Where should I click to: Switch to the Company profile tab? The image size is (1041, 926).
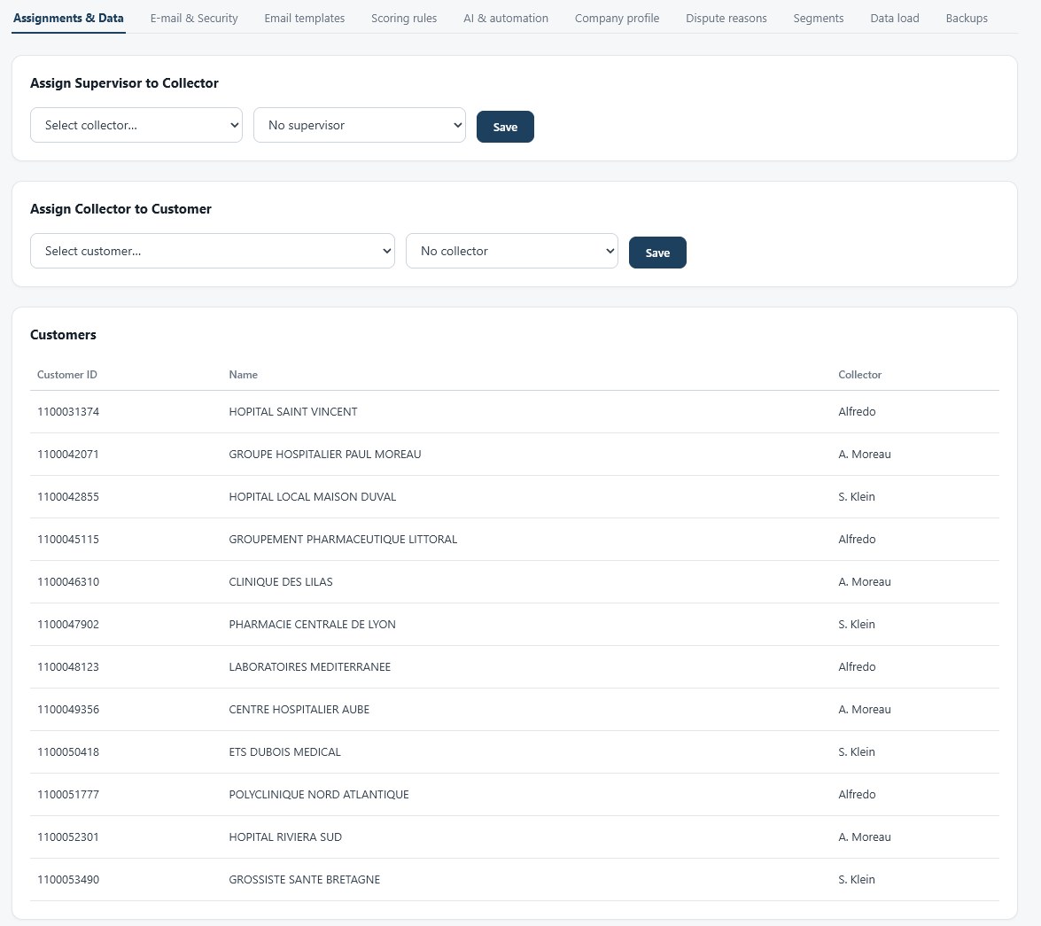tap(617, 18)
